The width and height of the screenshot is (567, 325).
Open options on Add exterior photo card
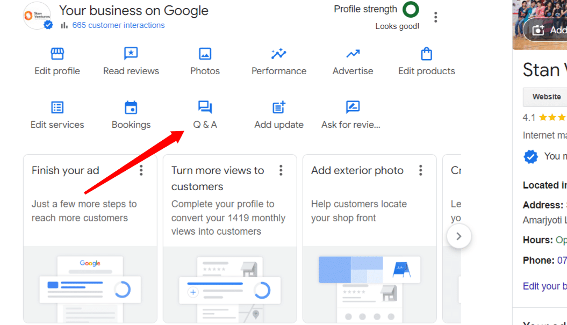tap(421, 170)
